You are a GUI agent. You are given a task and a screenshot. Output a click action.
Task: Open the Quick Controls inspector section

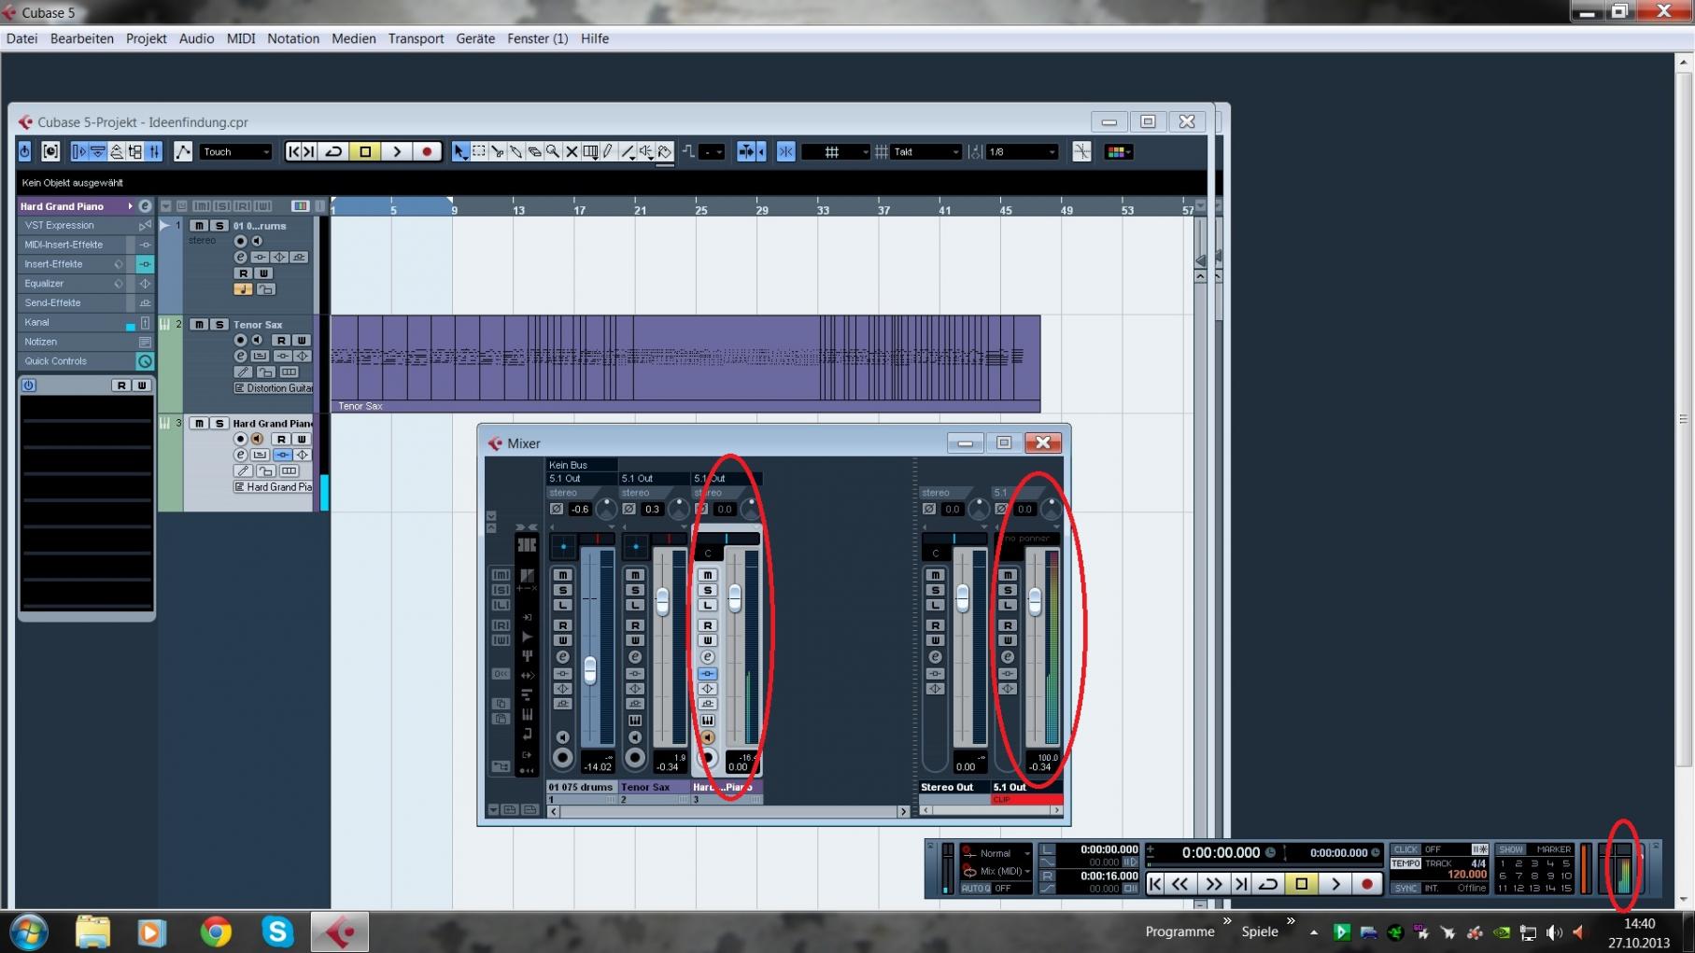coord(85,361)
